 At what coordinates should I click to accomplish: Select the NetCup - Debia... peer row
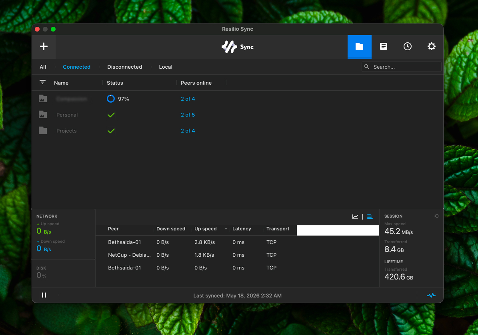[129, 255]
